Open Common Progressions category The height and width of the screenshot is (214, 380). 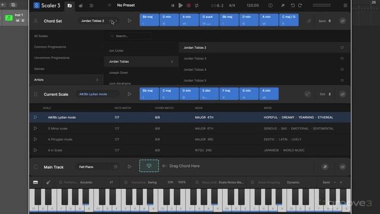point(50,47)
